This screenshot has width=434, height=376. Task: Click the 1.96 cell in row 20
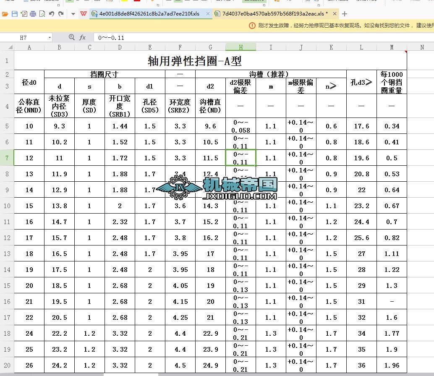point(392,365)
